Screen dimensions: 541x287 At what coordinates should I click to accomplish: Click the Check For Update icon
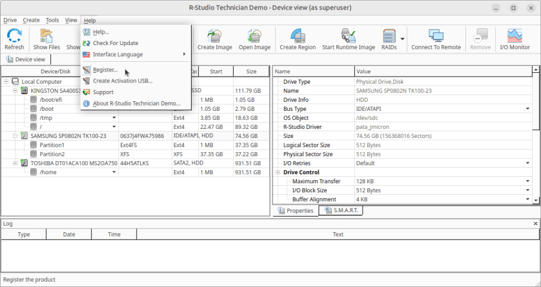coord(87,43)
